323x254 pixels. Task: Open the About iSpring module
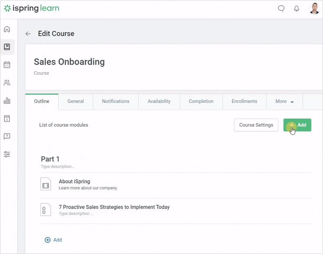point(74,182)
